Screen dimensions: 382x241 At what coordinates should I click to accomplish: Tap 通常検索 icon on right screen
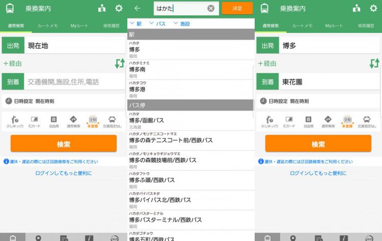pyautogui.click(x=328, y=122)
